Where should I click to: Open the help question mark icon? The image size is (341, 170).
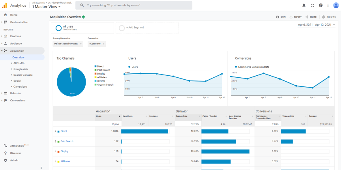click(320, 6)
